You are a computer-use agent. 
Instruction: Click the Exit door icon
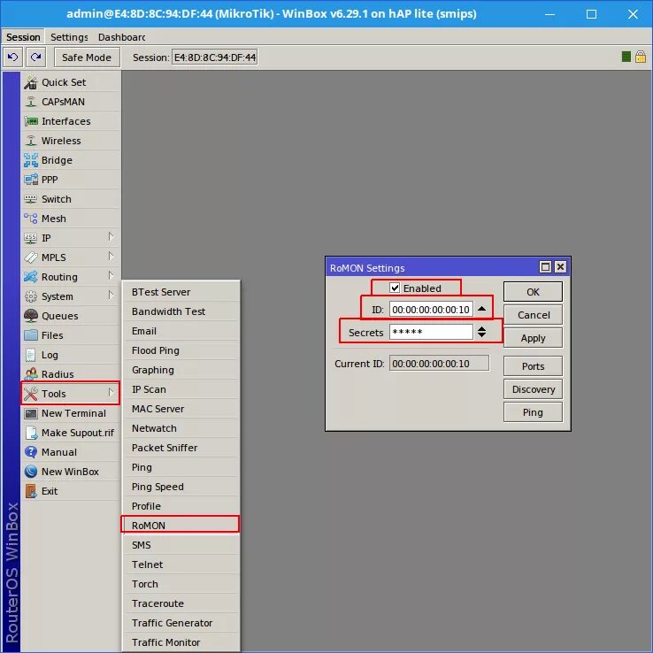(31, 491)
